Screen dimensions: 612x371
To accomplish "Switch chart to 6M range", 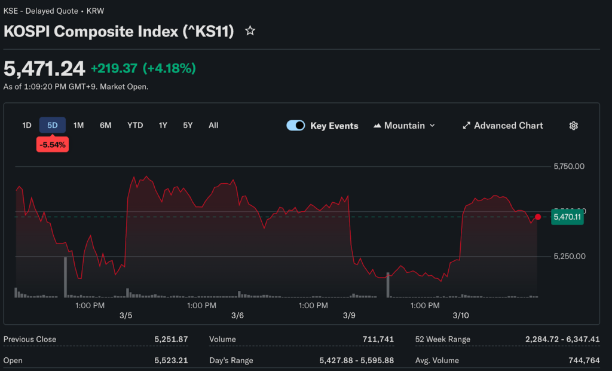I will (x=106, y=125).
